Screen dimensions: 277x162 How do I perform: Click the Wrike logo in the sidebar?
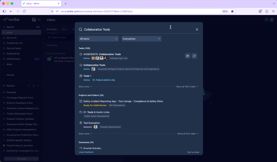coord(11,20)
